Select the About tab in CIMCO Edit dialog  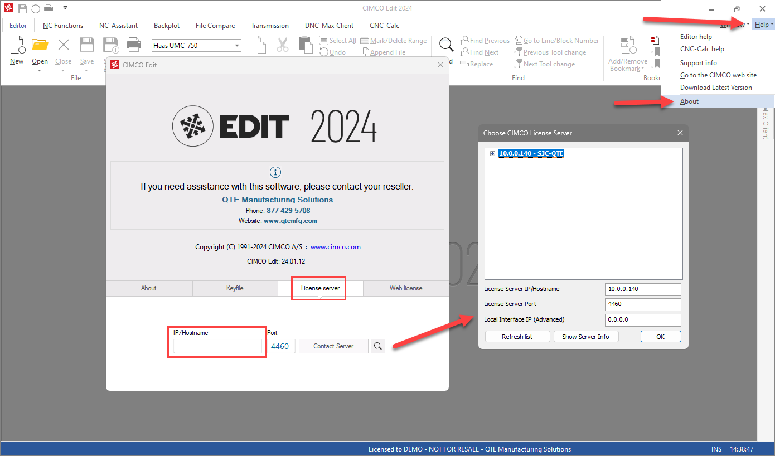click(149, 288)
